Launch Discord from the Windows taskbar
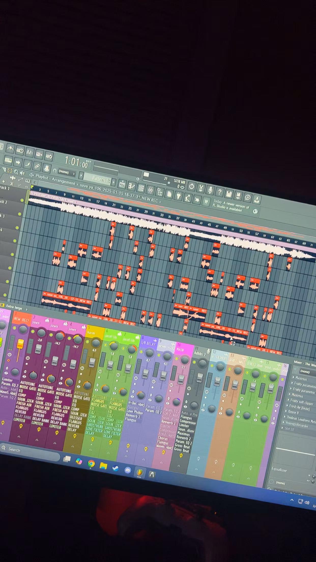 128,470
